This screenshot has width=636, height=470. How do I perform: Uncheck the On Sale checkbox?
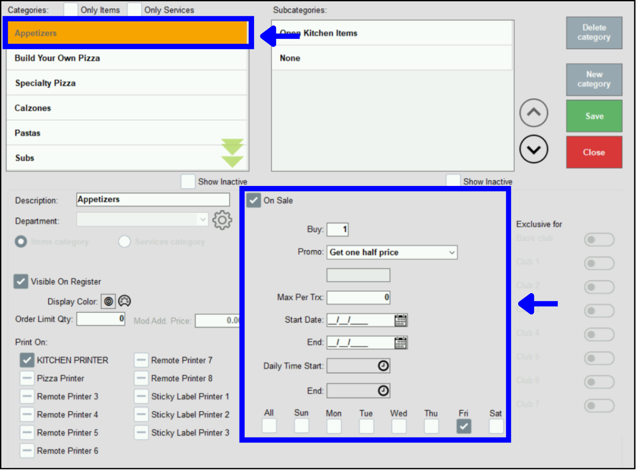[x=253, y=200]
